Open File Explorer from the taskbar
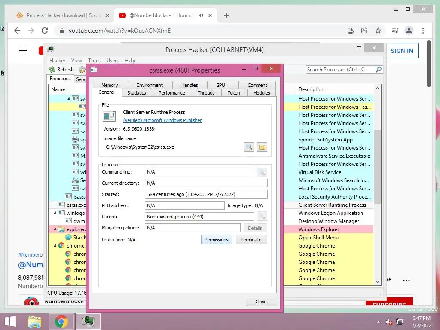Screen dimensions: 440x330 point(34,321)
